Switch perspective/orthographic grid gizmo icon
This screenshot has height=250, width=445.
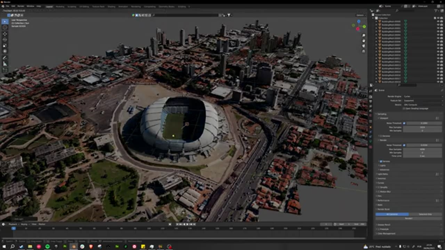pyautogui.click(x=364, y=51)
